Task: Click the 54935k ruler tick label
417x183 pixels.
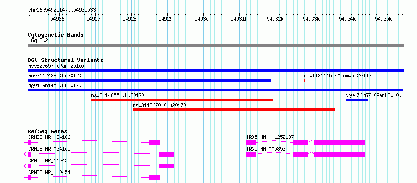Action: coord(383,19)
